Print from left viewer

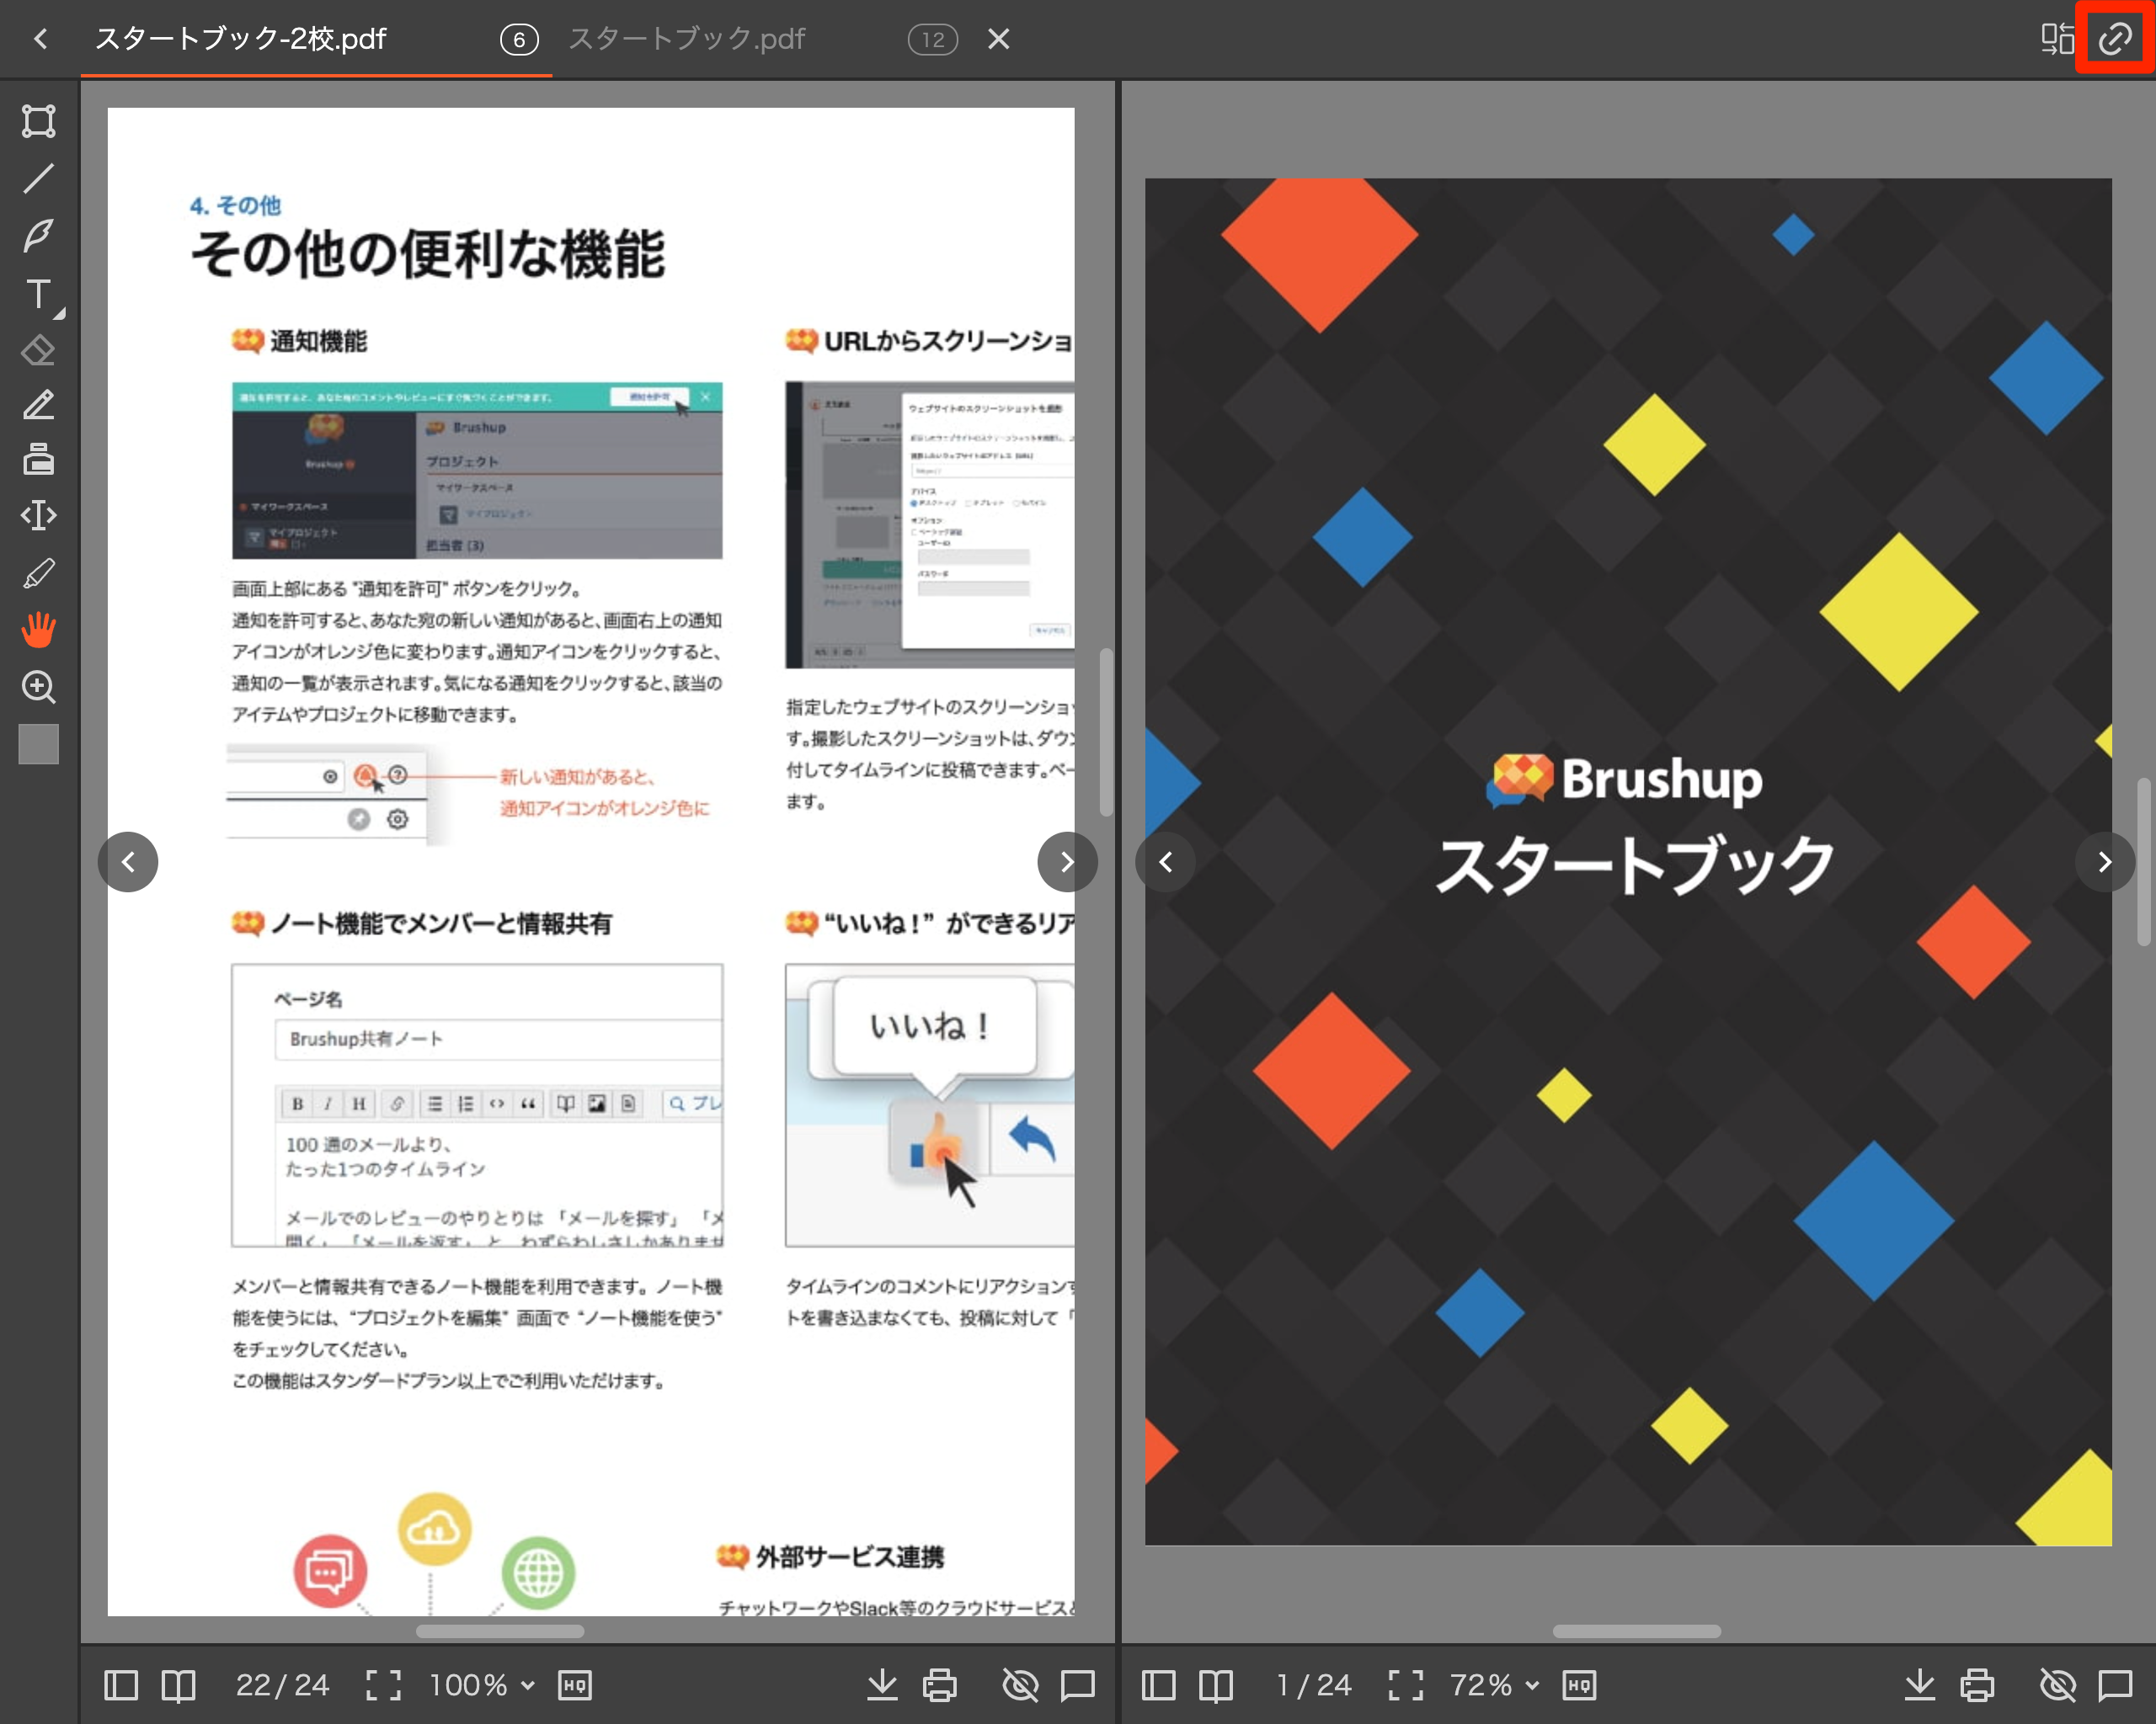(939, 1685)
